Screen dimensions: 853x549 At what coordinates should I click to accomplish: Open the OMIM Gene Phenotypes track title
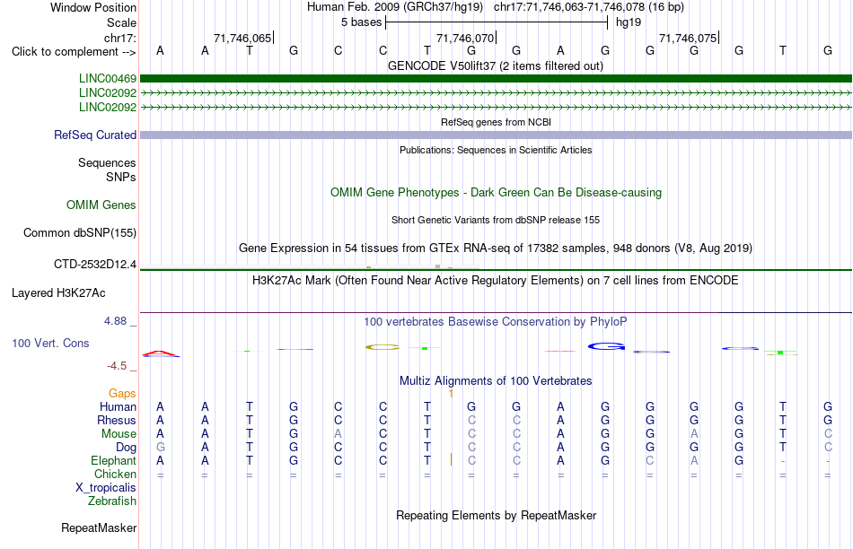(x=496, y=193)
